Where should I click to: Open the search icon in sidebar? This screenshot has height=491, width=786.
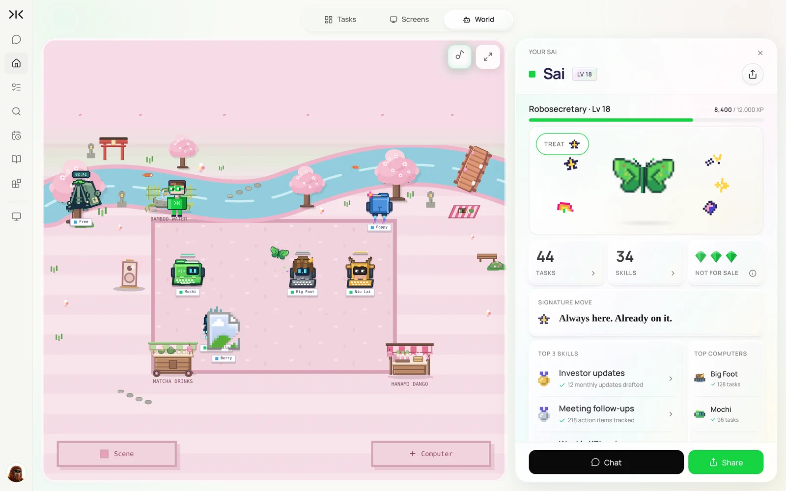point(16,111)
